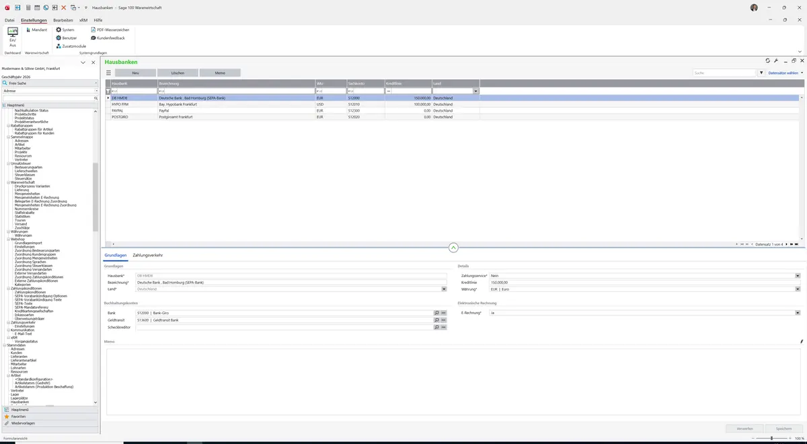The height and width of the screenshot is (444, 807).
Task: Open System settings in ribbon
Action: pos(65,30)
